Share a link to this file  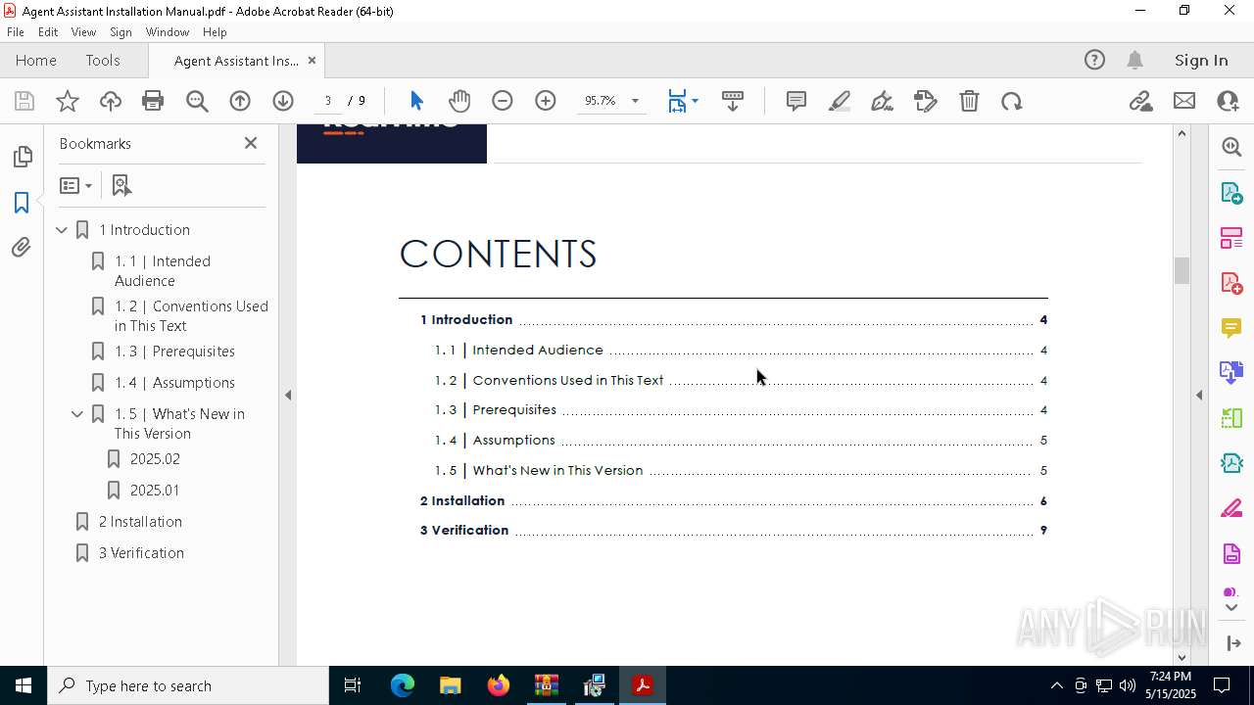(x=1140, y=101)
